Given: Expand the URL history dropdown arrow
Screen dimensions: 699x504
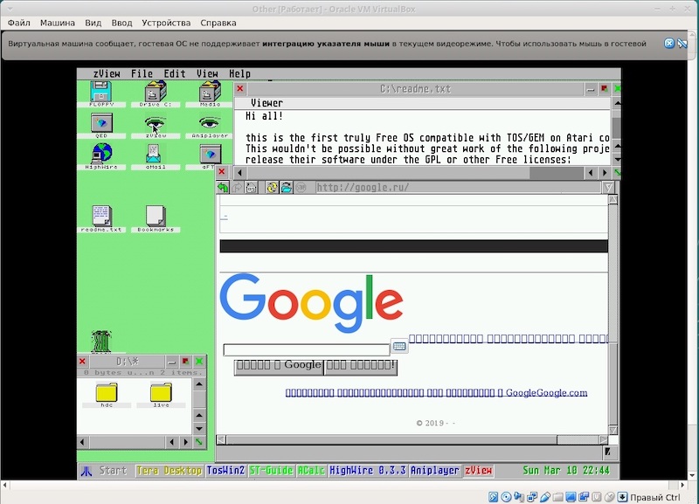Looking at the screenshot, I should pos(610,187).
